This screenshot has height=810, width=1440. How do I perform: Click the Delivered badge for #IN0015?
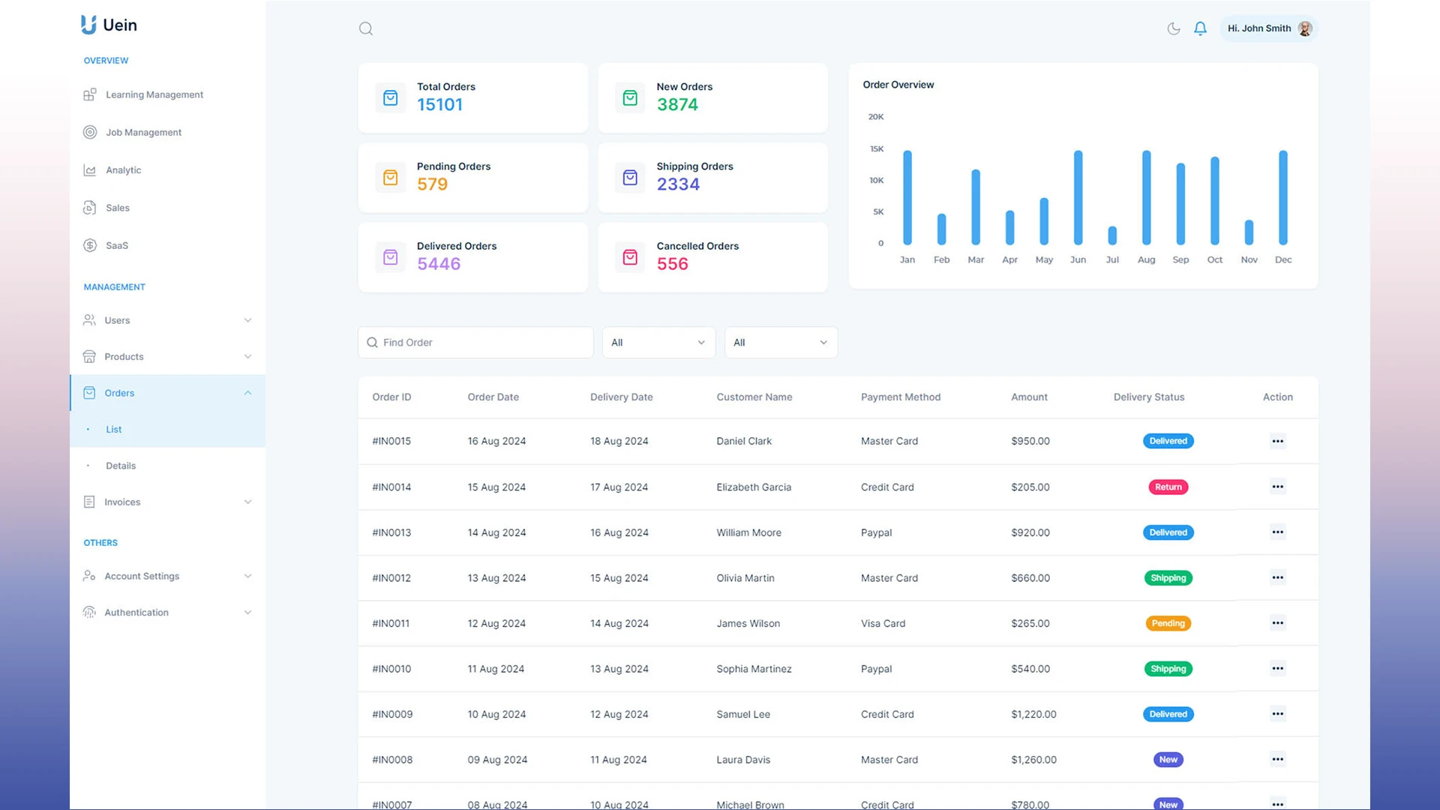click(x=1168, y=441)
